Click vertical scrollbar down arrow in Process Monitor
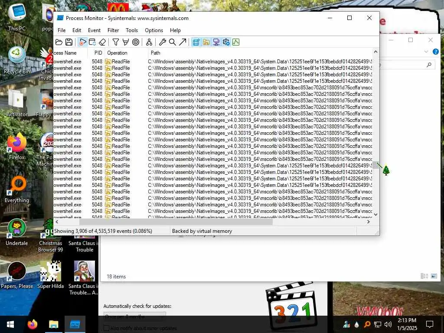 376,215
